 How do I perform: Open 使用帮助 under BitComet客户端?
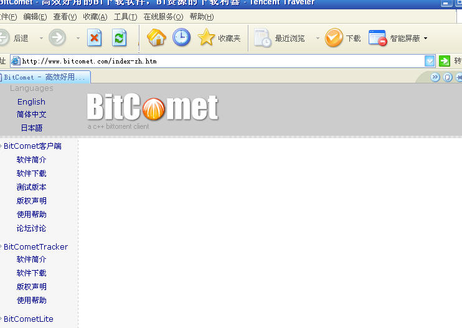click(x=31, y=214)
